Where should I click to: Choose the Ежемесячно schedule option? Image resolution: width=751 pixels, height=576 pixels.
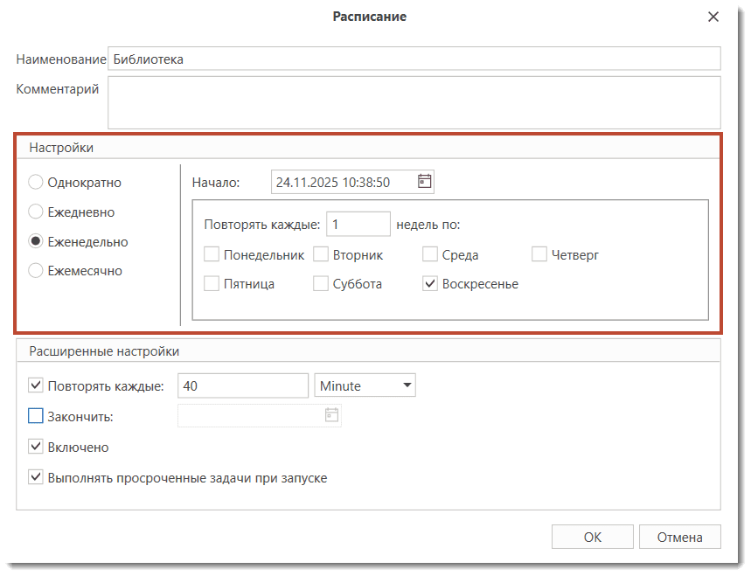pyautogui.click(x=36, y=271)
